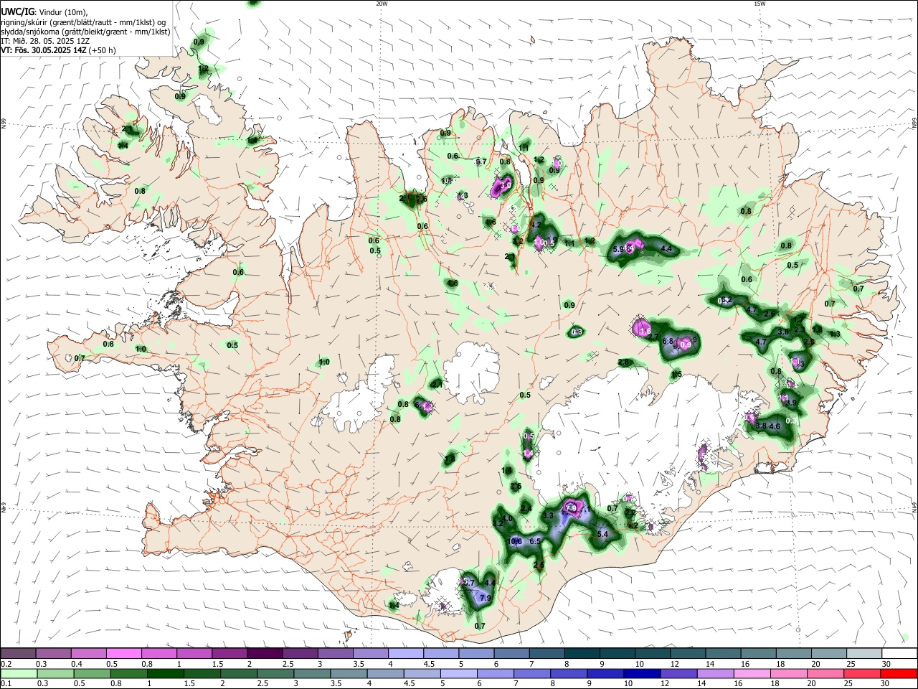Click the "3.9" precipitation value on the map

[791, 403]
